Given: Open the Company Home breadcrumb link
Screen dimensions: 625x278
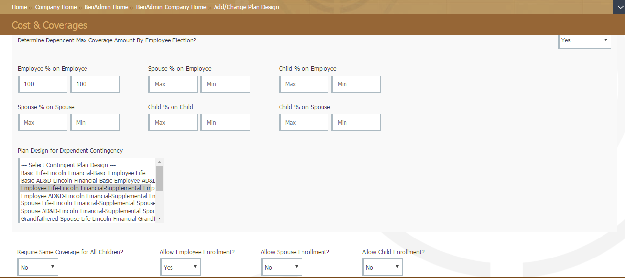Looking at the screenshot, I should pyautogui.click(x=56, y=7).
